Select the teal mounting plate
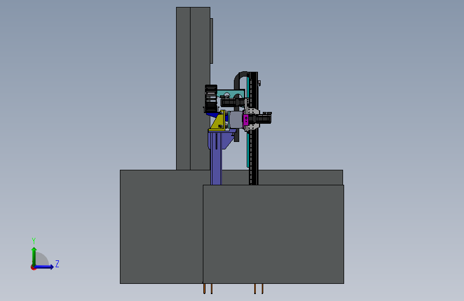The image size is (464, 301). tap(230, 93)
